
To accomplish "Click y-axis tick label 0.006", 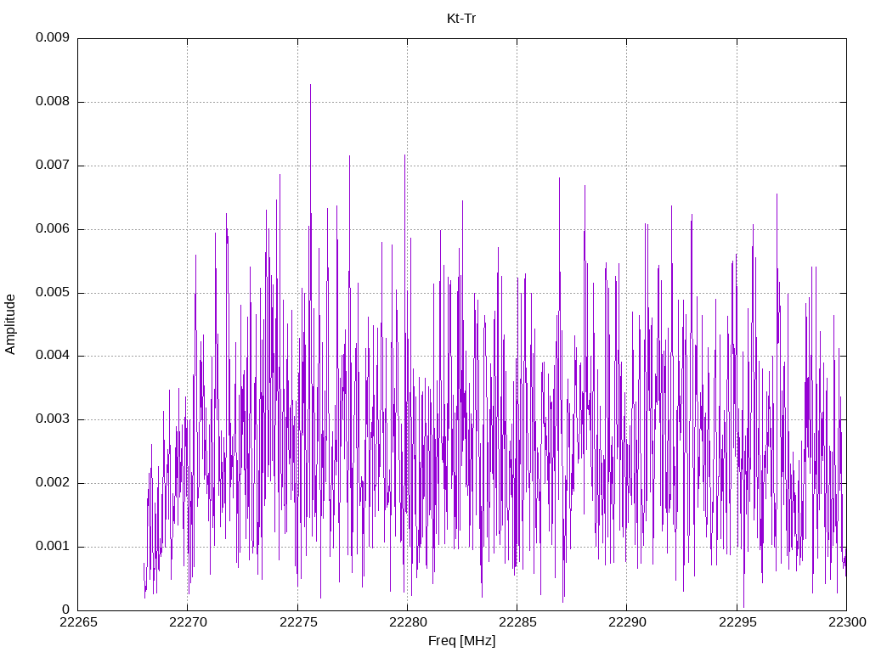I will pyautogui.click(x=53, y=228).
